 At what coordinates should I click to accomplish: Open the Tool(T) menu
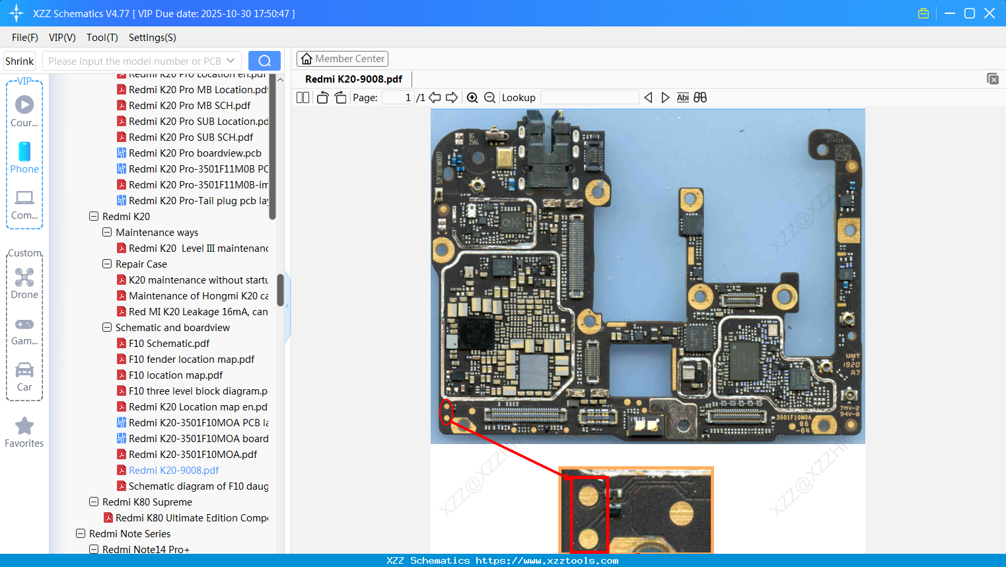coord(102,38)
